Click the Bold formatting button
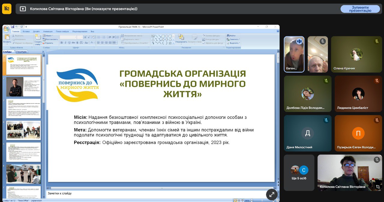The image size is (384, 202). pos(61,43)
